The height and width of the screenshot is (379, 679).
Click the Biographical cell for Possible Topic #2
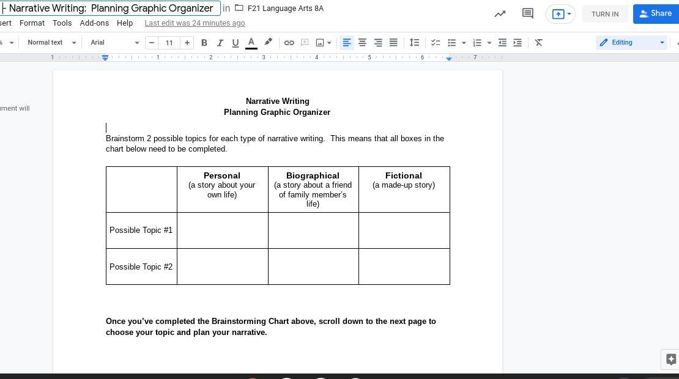point(313,267)
